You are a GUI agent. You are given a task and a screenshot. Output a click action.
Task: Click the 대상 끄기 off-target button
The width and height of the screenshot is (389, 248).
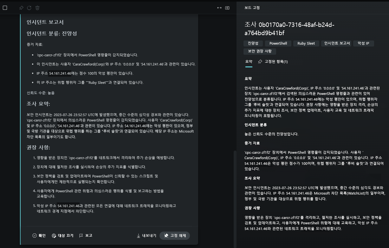62,236
